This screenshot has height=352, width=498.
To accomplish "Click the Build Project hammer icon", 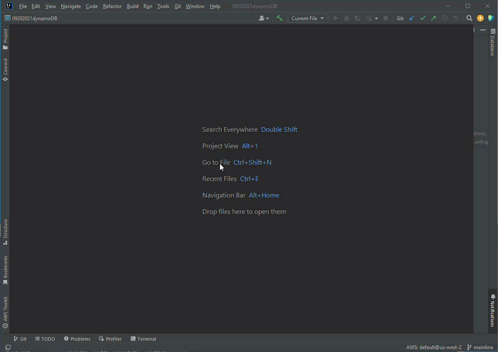I will click(279, 18).
